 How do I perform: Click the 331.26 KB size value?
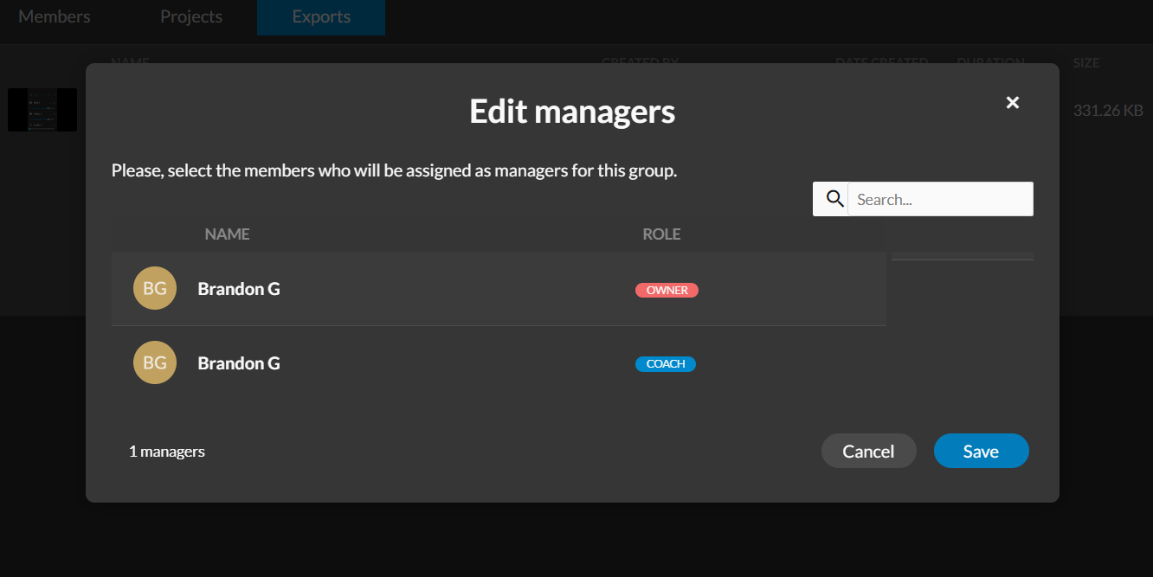1108,110
